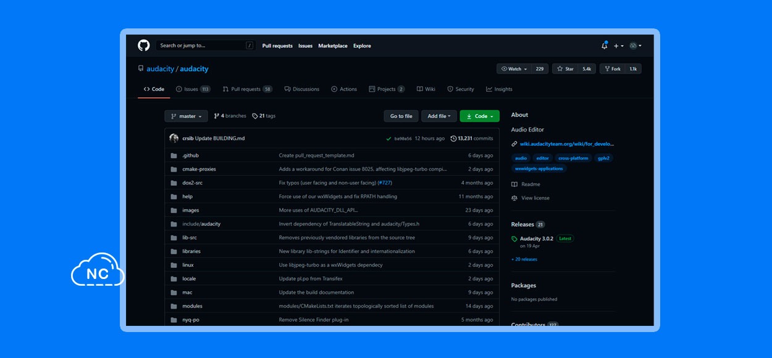Open the View license link
This screenshot has width=772, height=358.
tap(531, 198)
